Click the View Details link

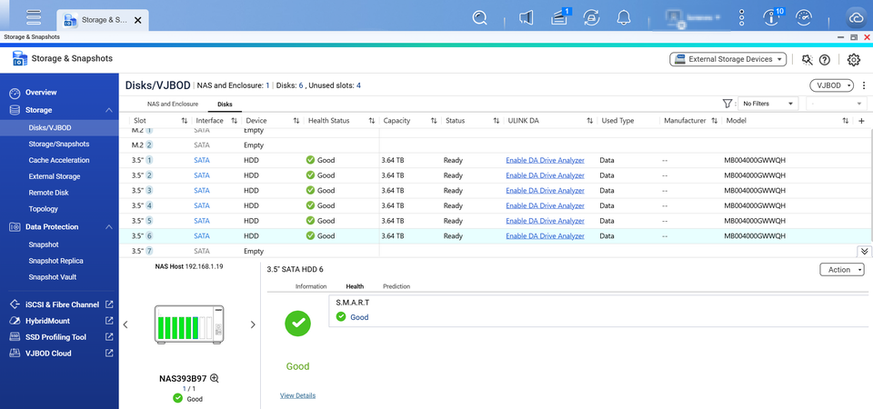click(x=297, y=395)
